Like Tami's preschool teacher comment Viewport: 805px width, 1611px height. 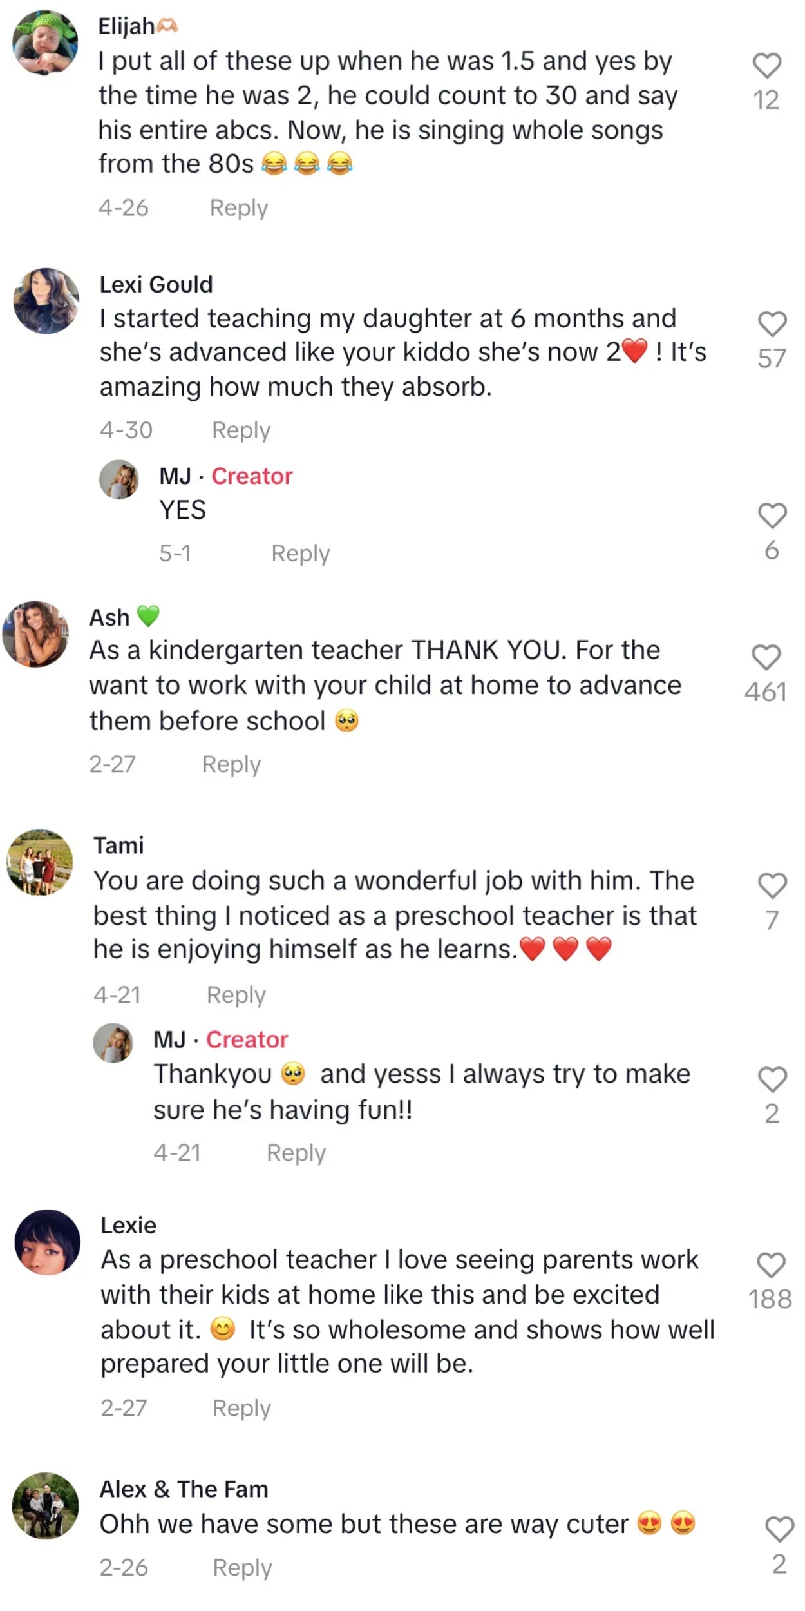[x=772, y=885]
